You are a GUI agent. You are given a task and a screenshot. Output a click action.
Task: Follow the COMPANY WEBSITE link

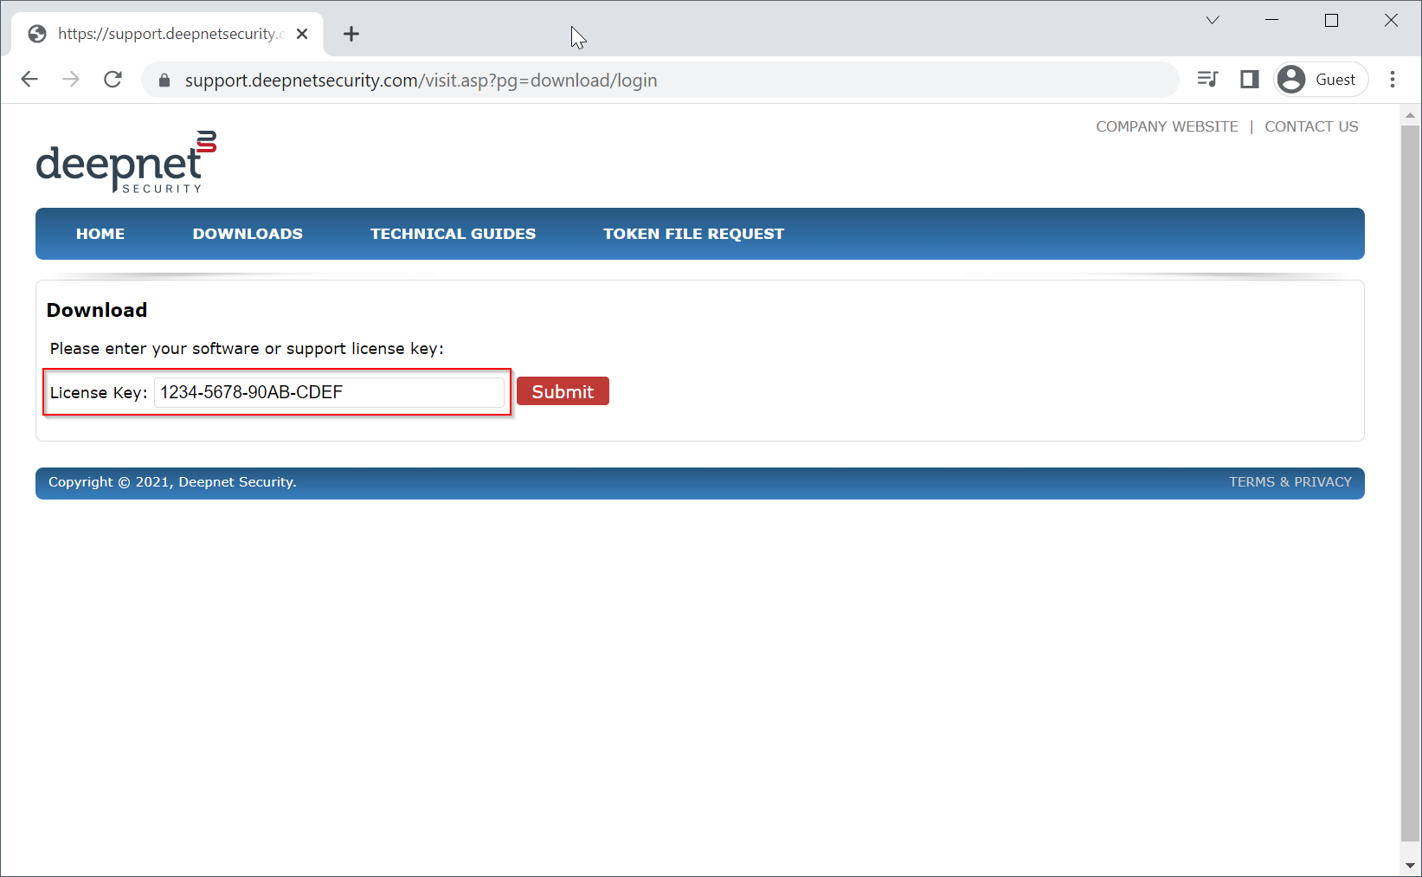point(1167,126)
